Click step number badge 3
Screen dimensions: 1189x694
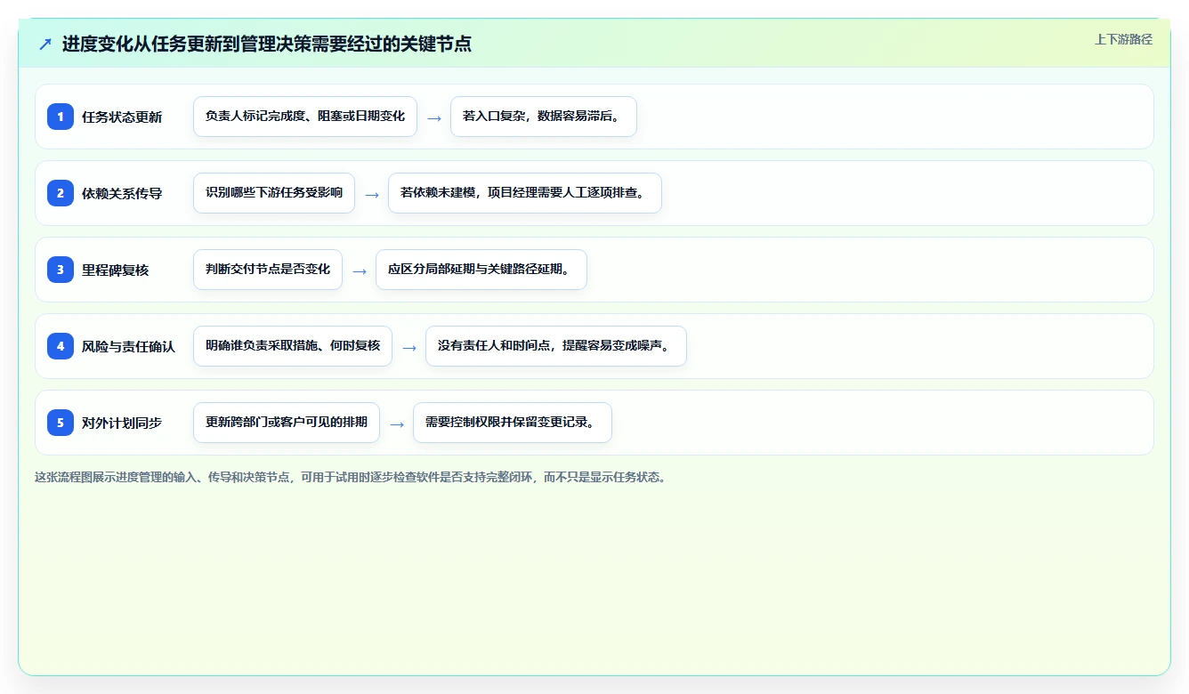(x=61, y=270)
